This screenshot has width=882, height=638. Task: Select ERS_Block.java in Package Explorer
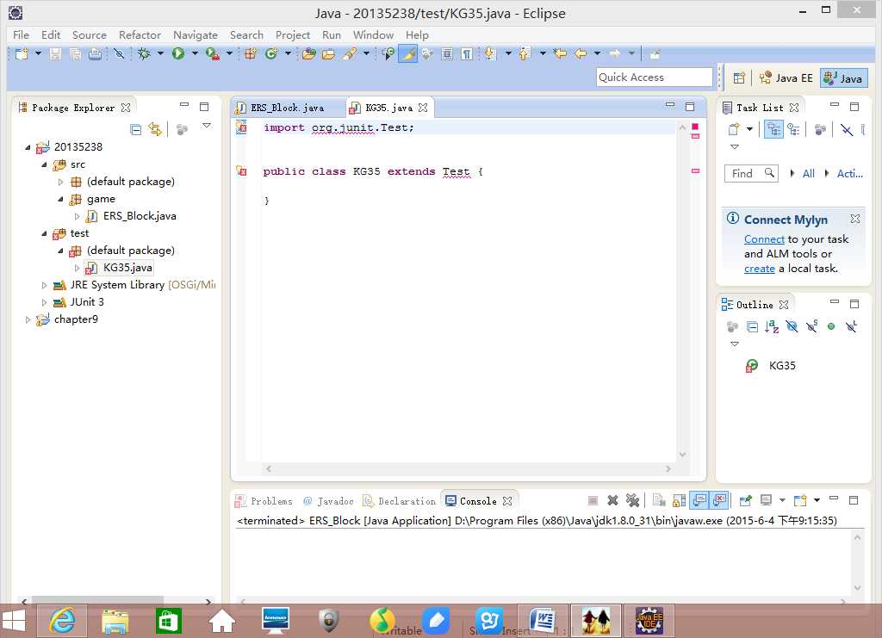click(140, 216)
